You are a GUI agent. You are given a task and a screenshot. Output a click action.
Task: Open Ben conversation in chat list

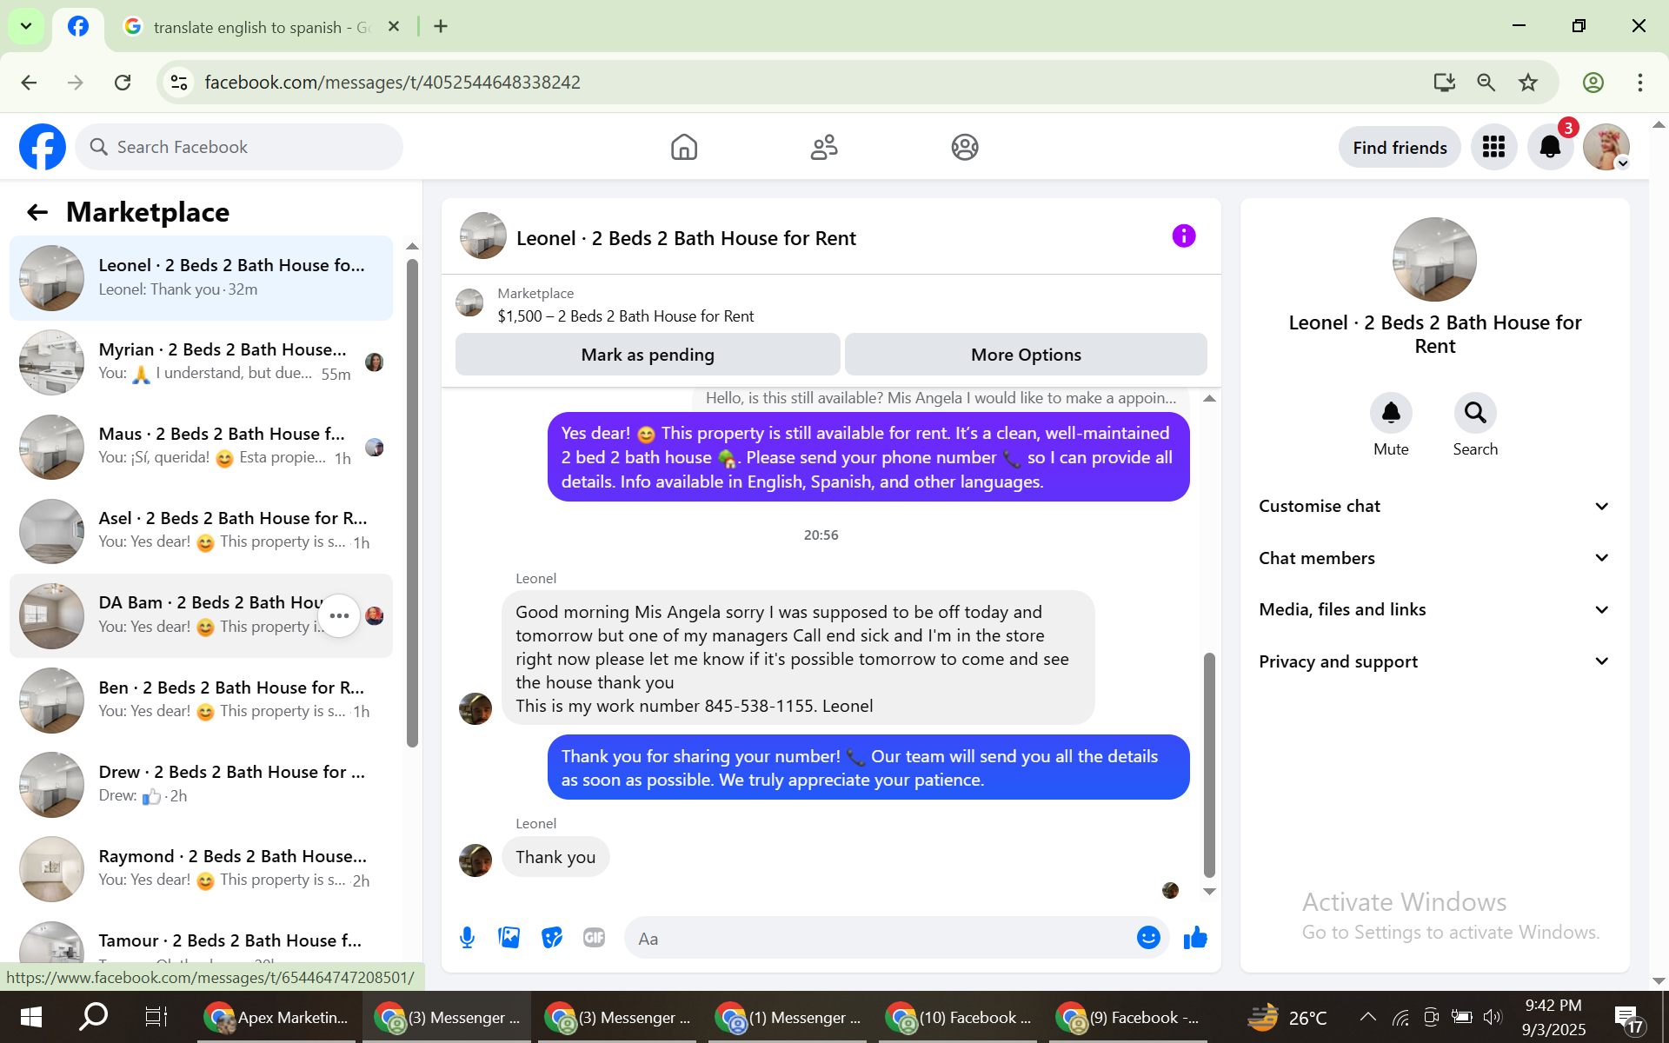(x=202, y=701)
